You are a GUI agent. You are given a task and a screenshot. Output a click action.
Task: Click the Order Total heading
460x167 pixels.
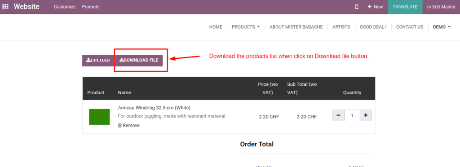[x=257, y=144]
